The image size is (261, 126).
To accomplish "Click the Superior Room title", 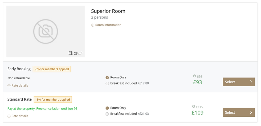I will [108, 11].
